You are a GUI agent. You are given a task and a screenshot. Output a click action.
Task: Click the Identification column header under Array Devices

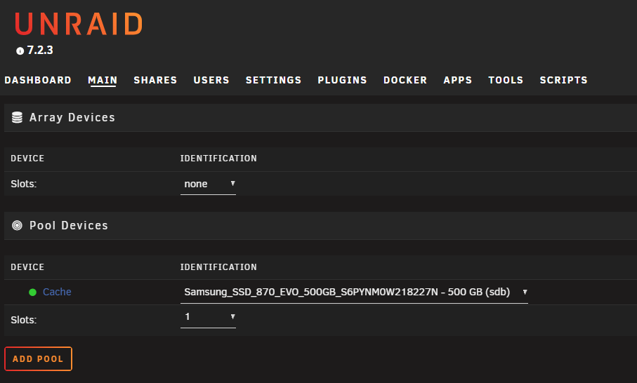tap(218, 159)
